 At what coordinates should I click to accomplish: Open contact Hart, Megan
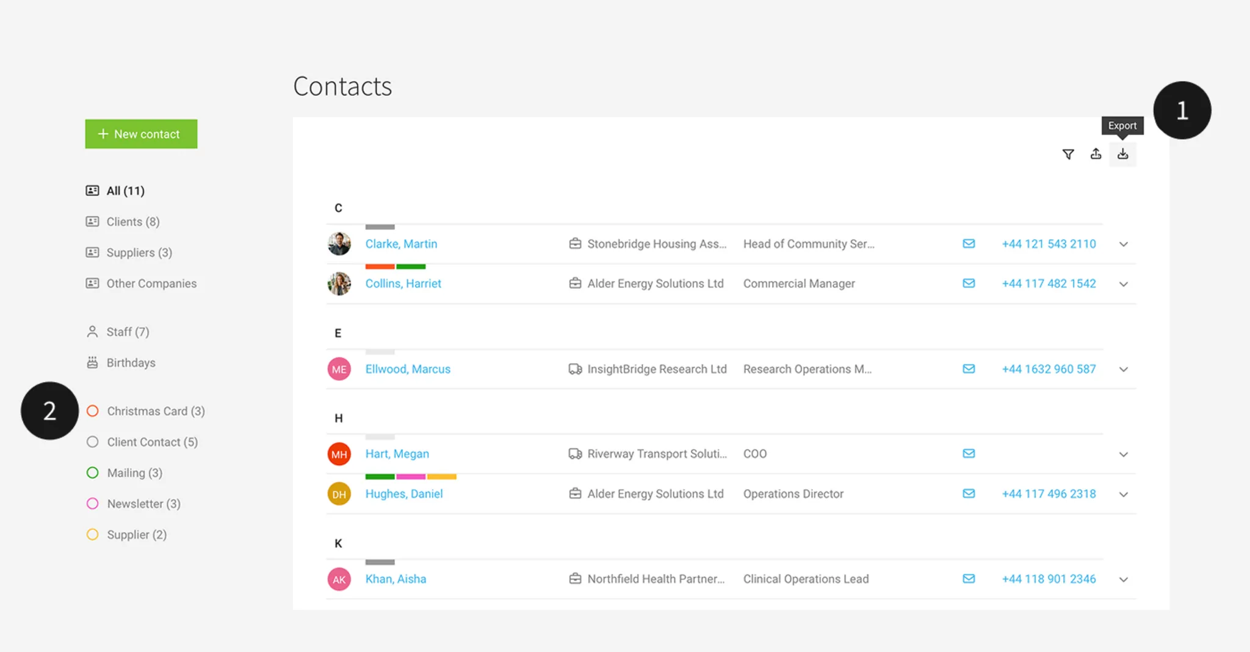click(397, 454)
